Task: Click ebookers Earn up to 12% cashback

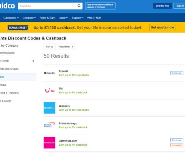Action: (x=74, y=110)
